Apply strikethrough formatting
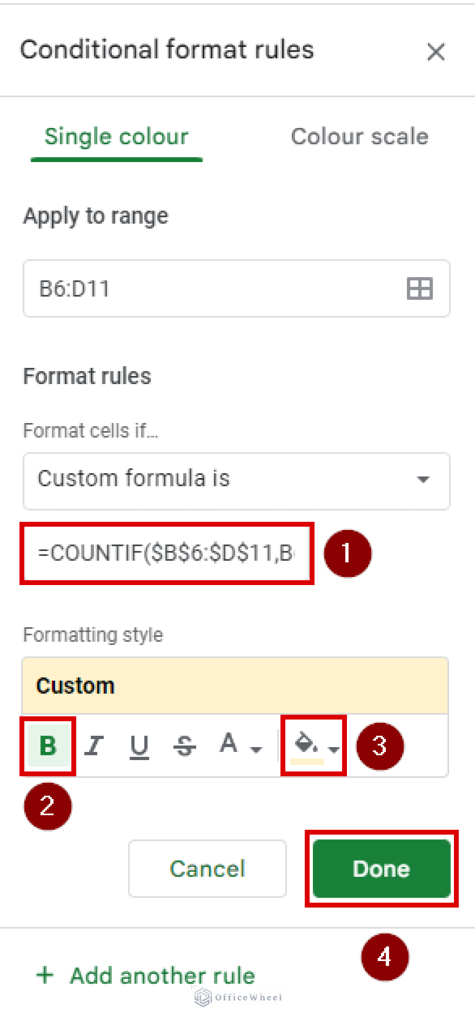475x1021 pixels. (x=184, y=746)
